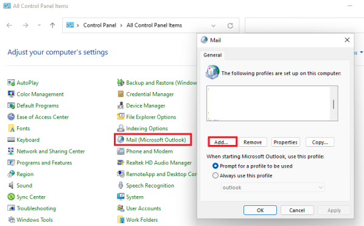The width and height of the screenshot is (364, 226).
Task: Expand the address bar history chevron
Action: pyautogui.click(x=213, y=26)
